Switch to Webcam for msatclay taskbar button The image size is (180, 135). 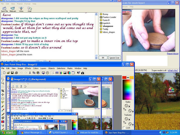pos(89,132)
